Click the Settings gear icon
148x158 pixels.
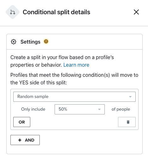14,42
